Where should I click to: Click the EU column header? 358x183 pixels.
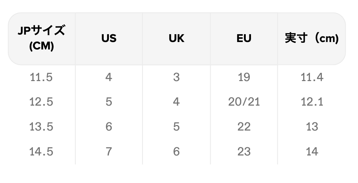click(x=244, y=38)
